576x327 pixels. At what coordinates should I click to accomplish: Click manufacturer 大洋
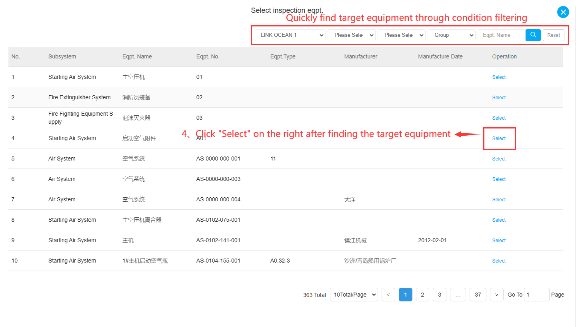[350, 199]
